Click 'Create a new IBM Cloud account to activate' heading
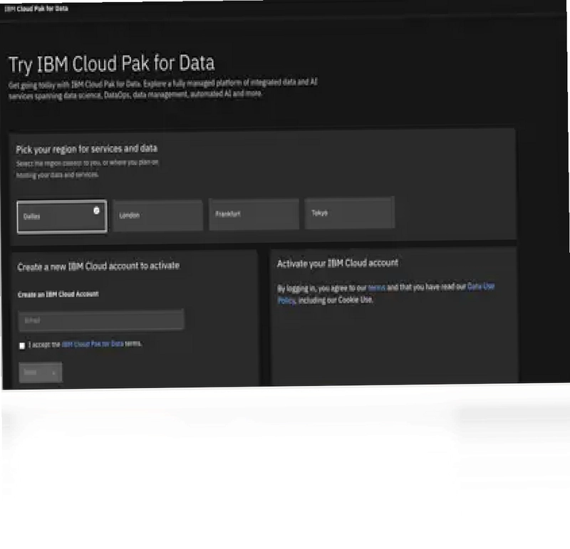 click(x=98, y=266)
